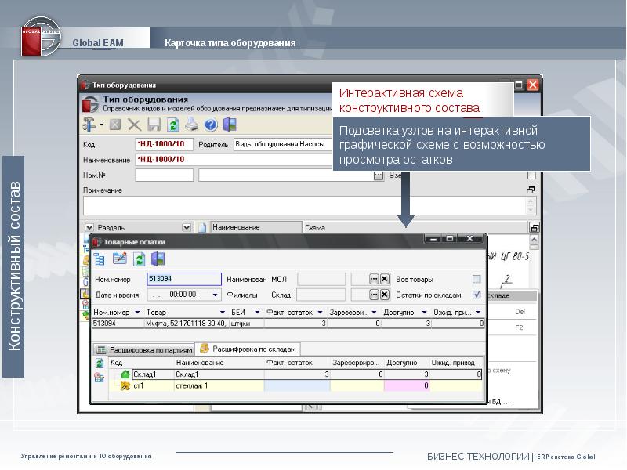Expand the Разделы dropdown arrow
627x470 pixels.
pyautogui.click(x=187, y=227)
